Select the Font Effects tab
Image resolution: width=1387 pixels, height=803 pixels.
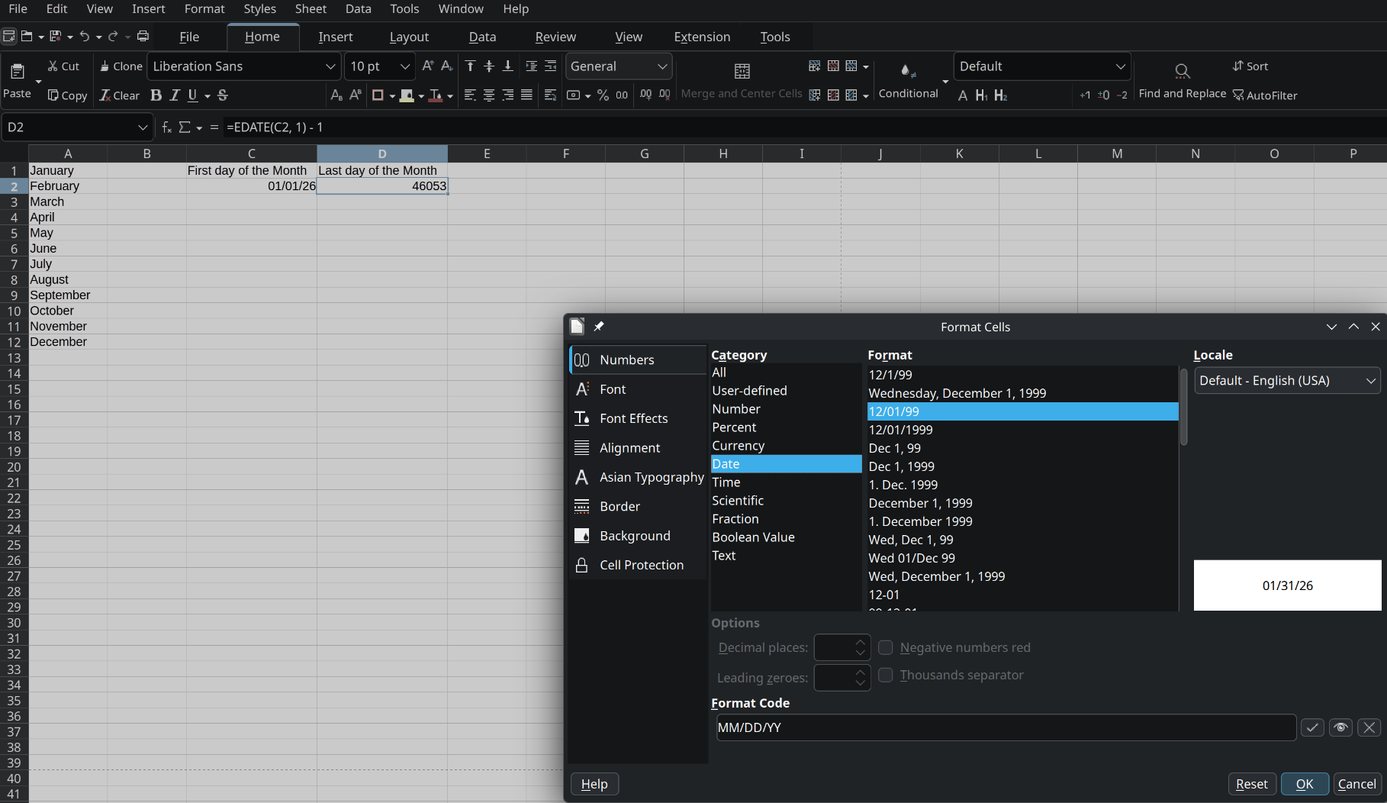point(638,418)
